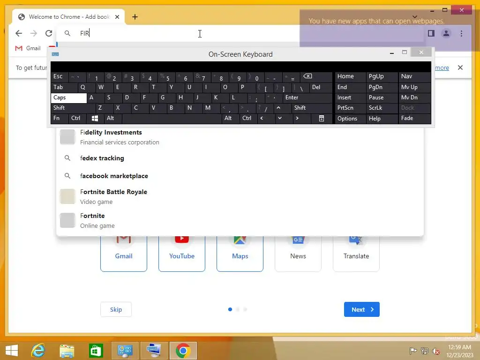Viewport: 480px width, 360px height.
Task: Open on-screen keyboard Options
Action: [x=350, y=119]
